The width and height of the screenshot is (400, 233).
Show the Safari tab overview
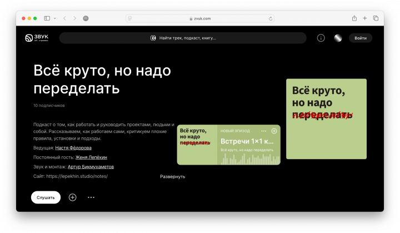pyautogui.click(x=376, y=18)
